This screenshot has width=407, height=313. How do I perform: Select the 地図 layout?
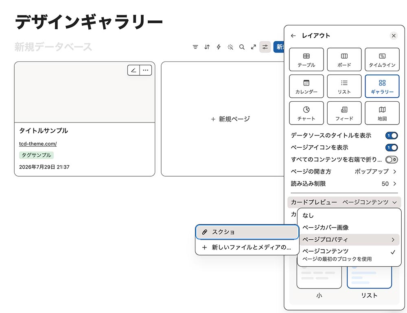coord(382,113)
